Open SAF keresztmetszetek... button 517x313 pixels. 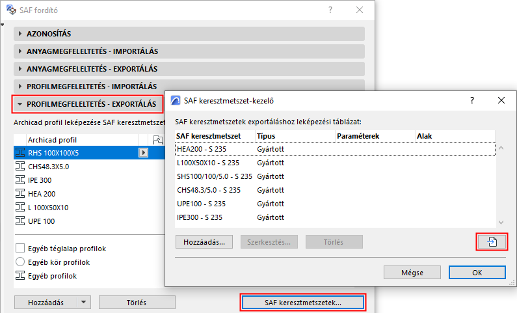(x=302, y=303)
